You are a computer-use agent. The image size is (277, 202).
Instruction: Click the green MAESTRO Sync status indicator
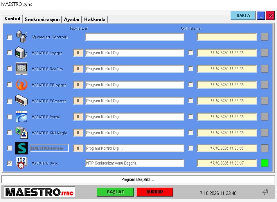264,163
